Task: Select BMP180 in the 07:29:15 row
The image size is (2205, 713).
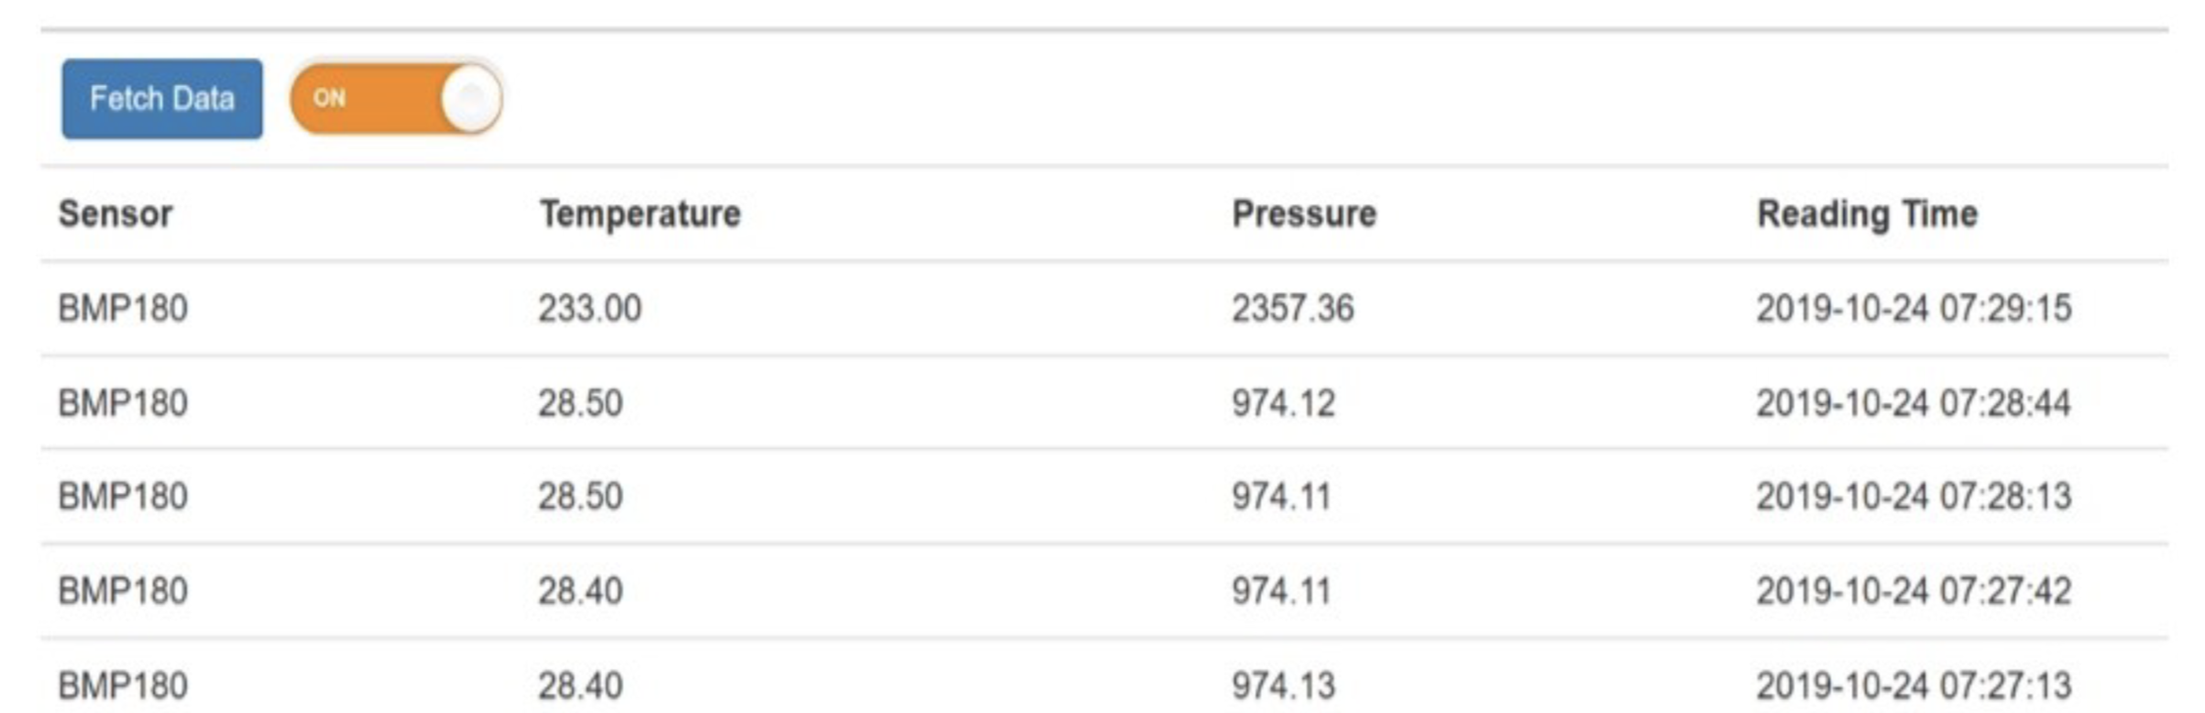Action: coord(123,309)
